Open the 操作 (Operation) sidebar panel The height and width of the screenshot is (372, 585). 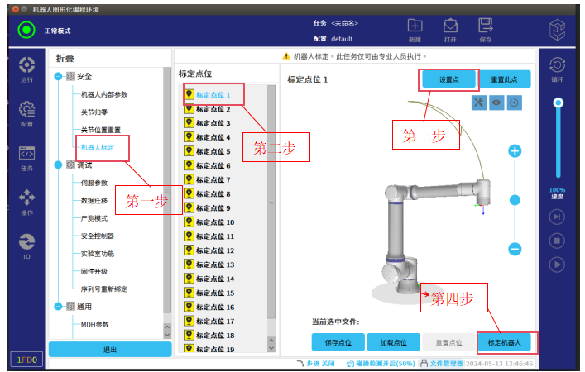tap(26, 200)
